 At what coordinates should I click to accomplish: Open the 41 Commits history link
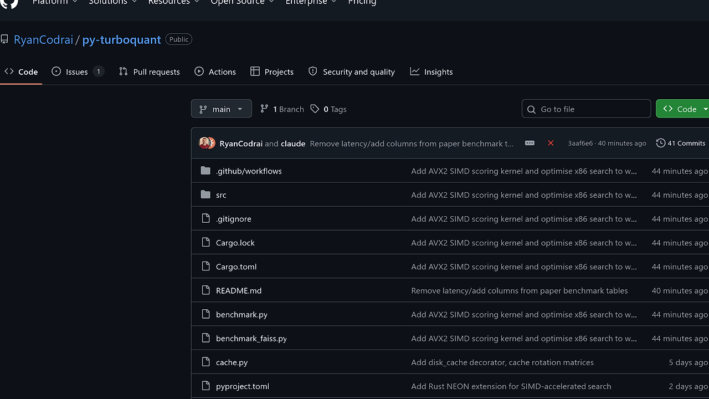click(x=681, y=143)
